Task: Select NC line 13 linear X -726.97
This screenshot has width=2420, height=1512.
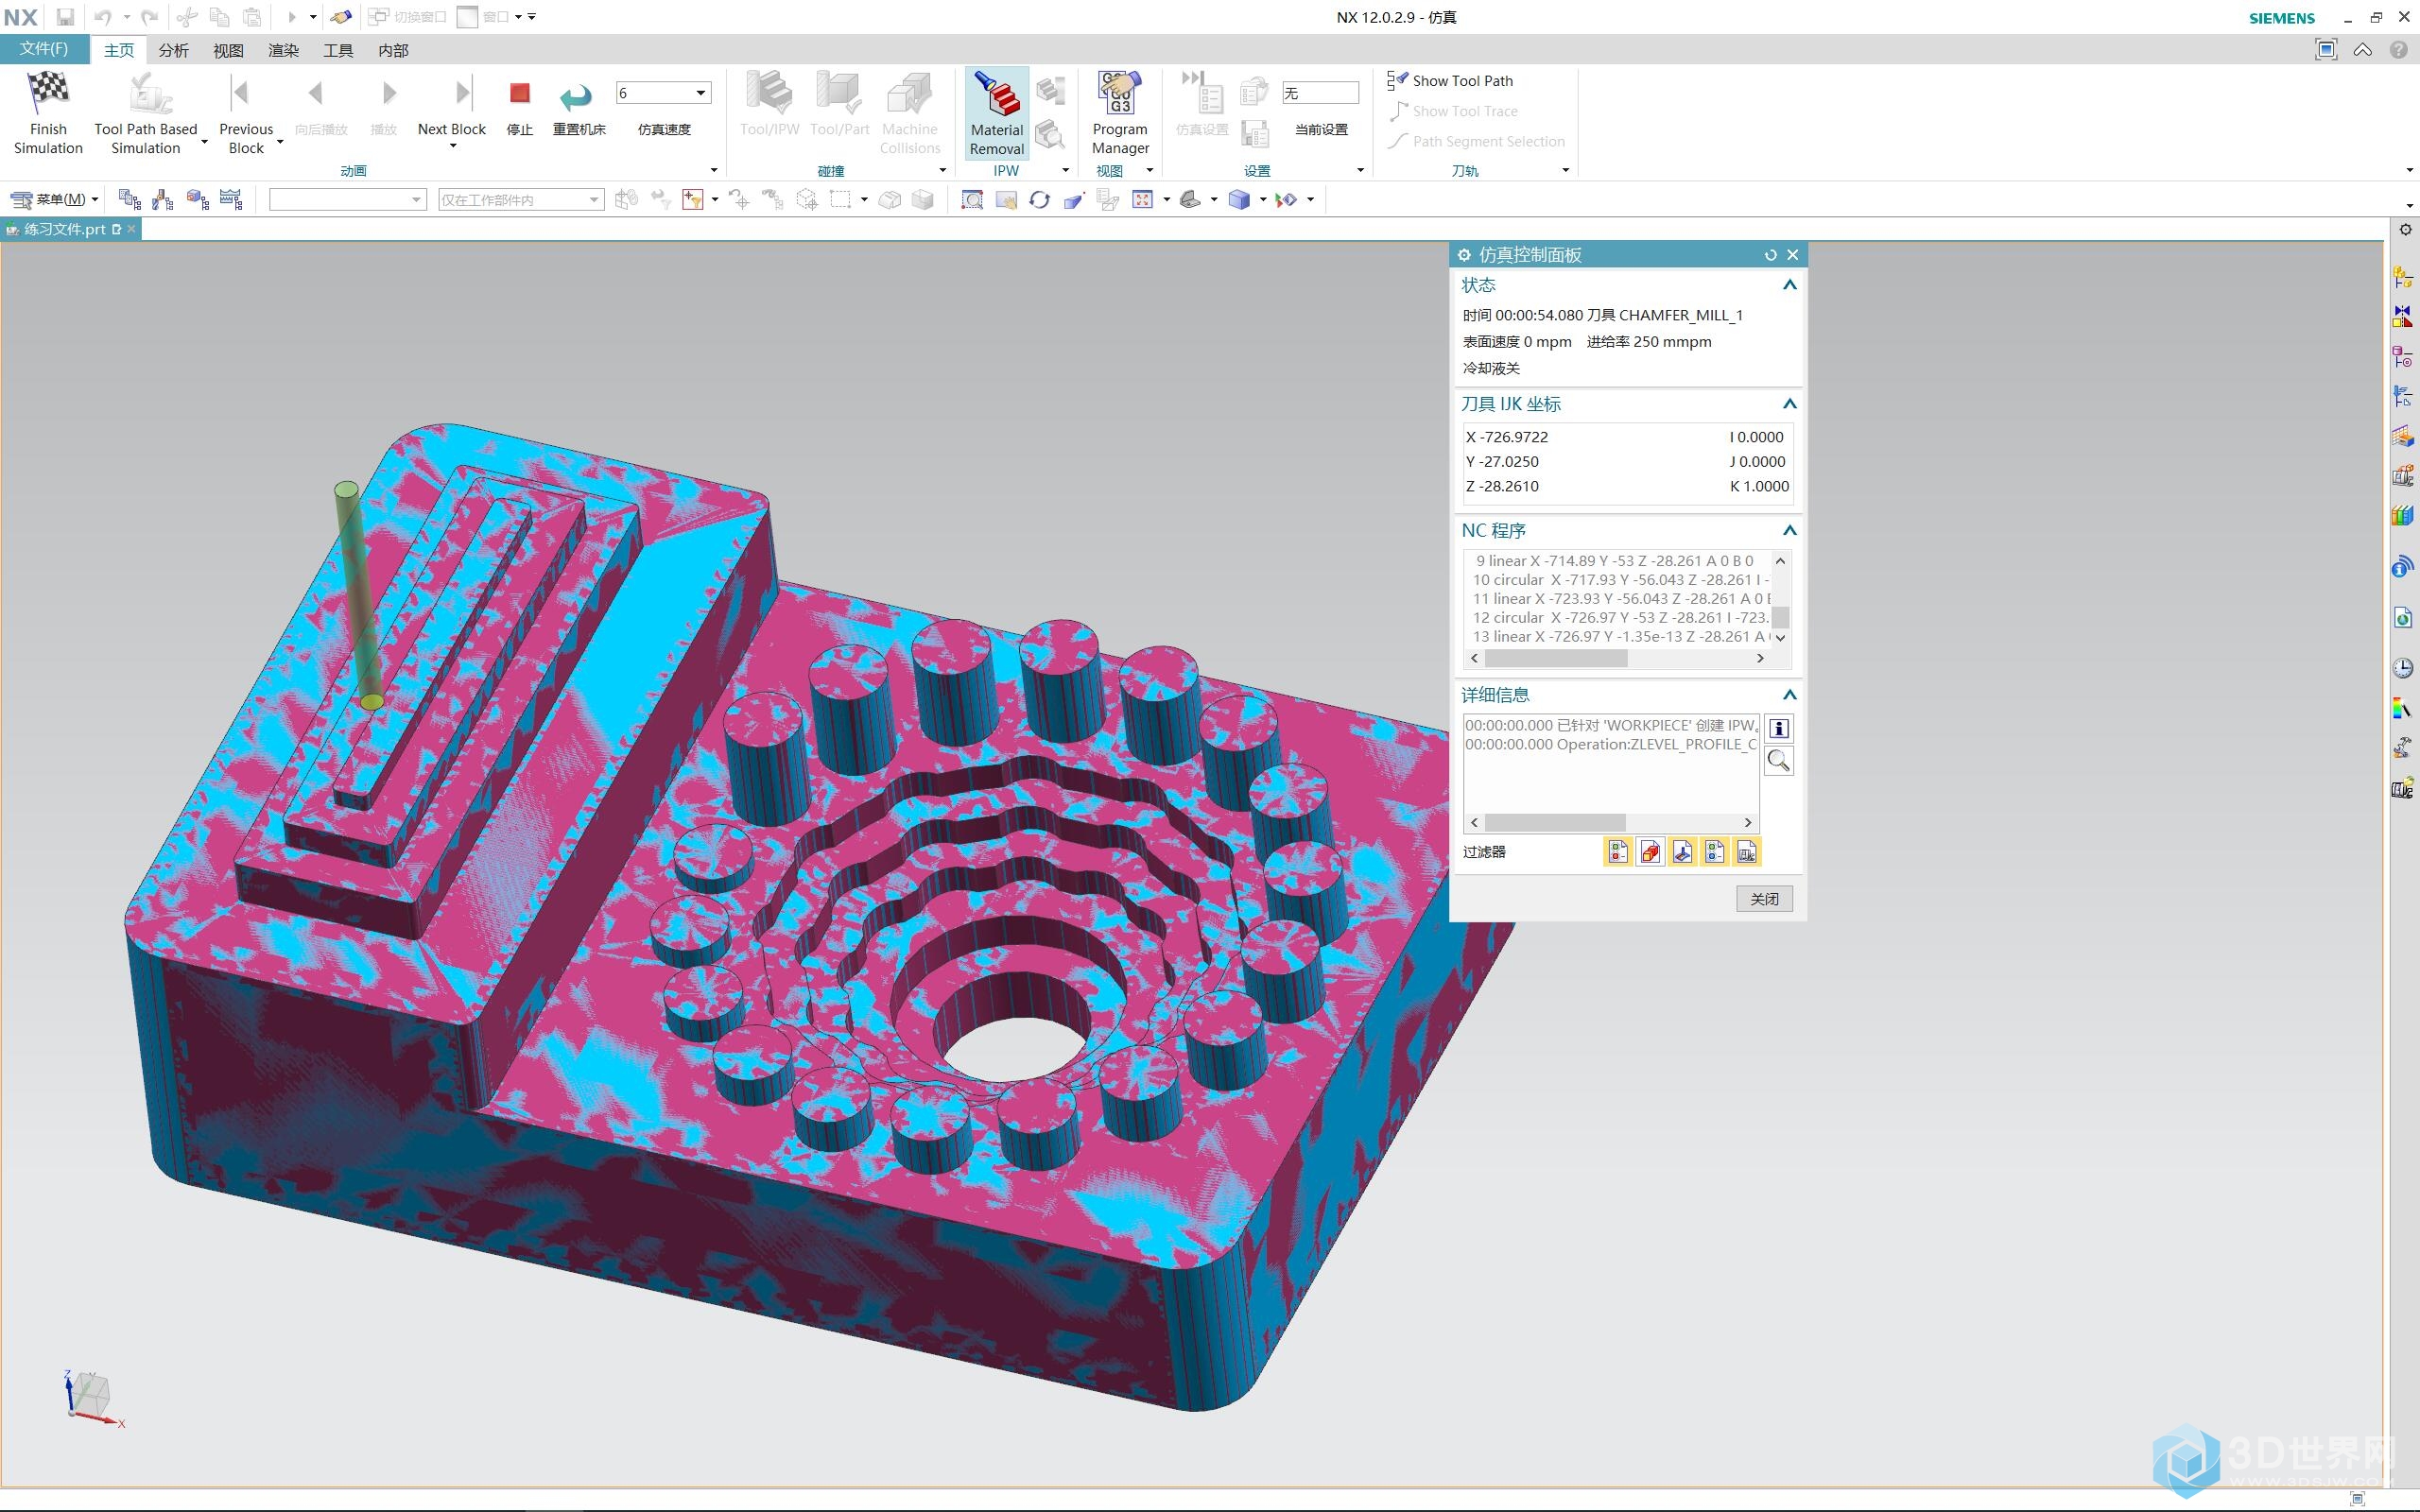Action: (x=1618, y=636)
